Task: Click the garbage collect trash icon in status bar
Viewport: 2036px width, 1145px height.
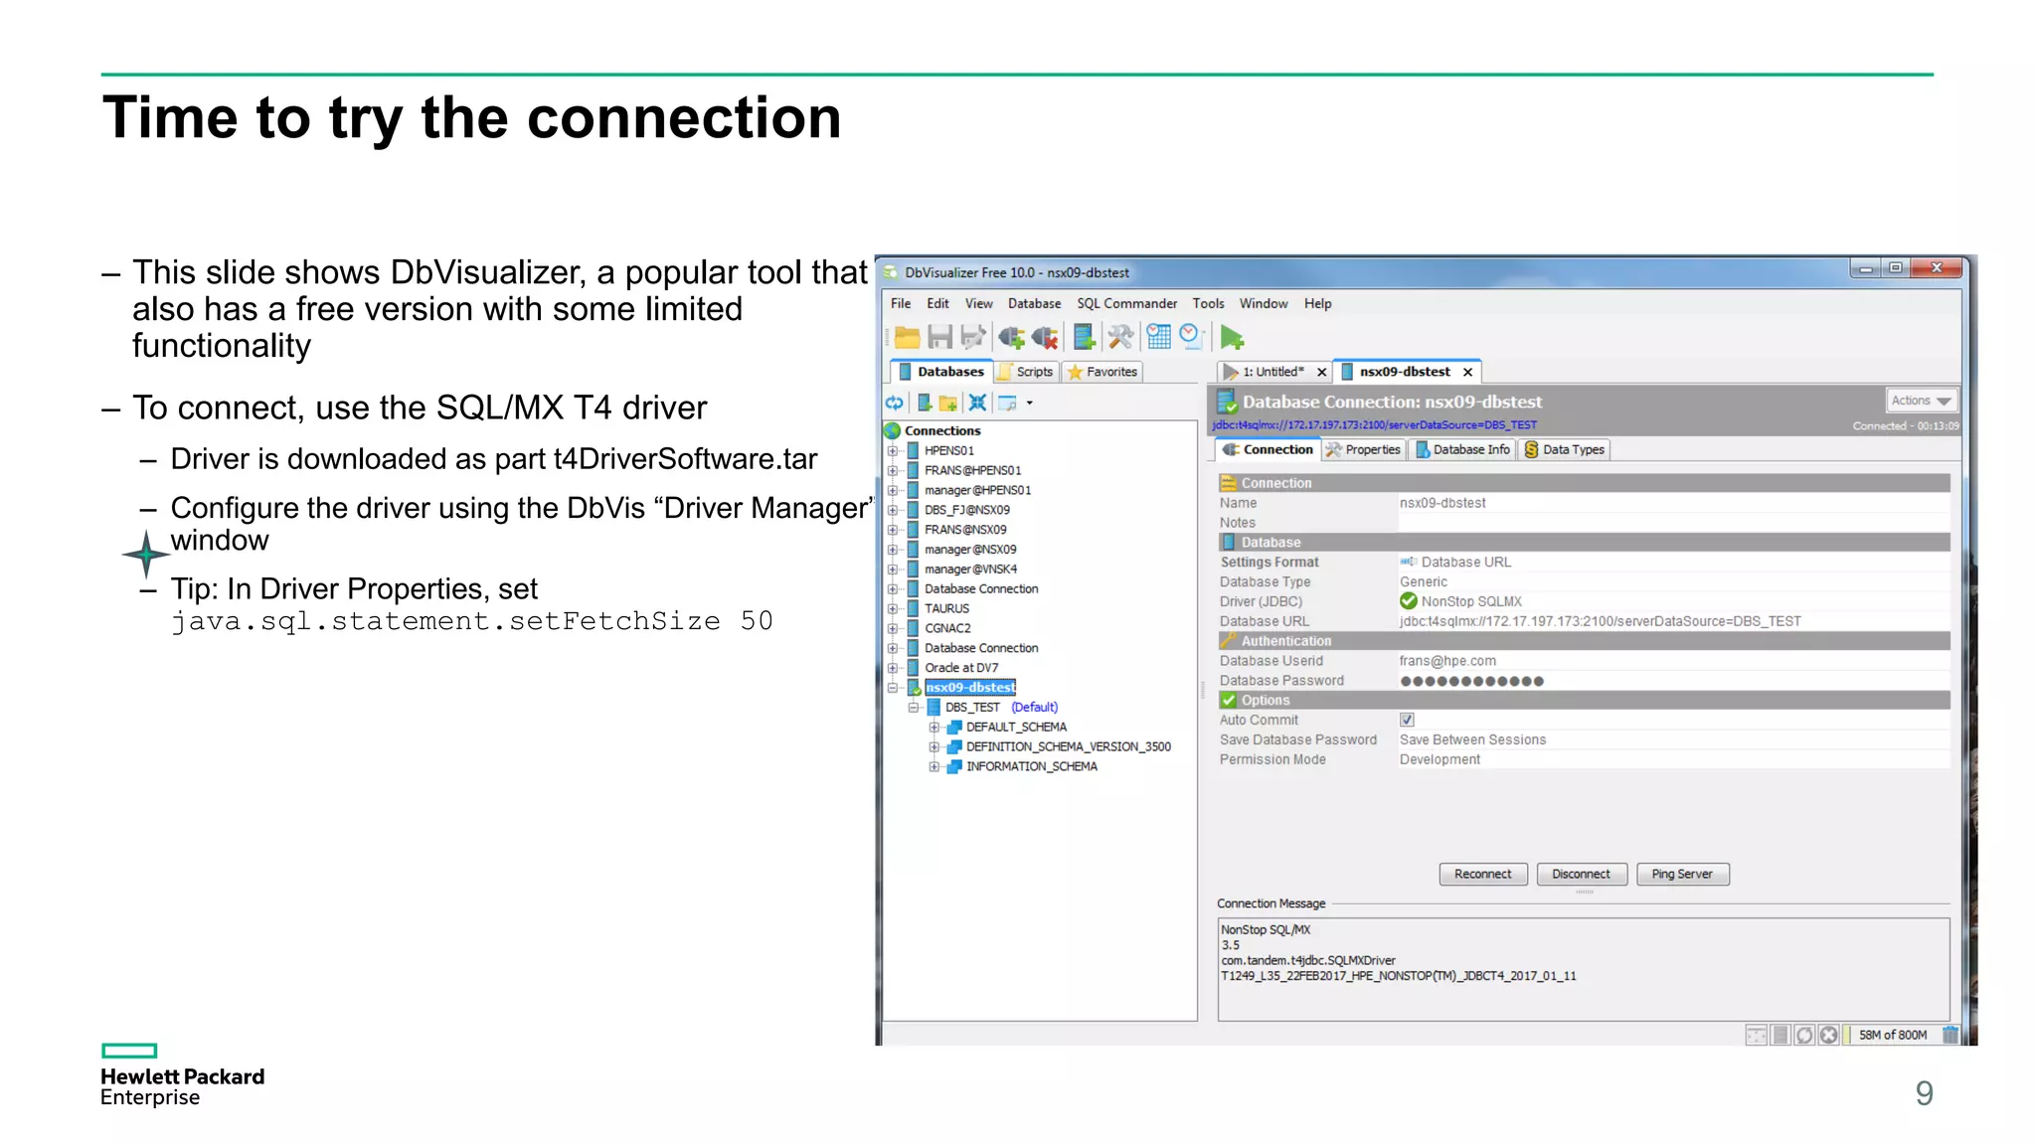Action: (x=1950, y=1035)
